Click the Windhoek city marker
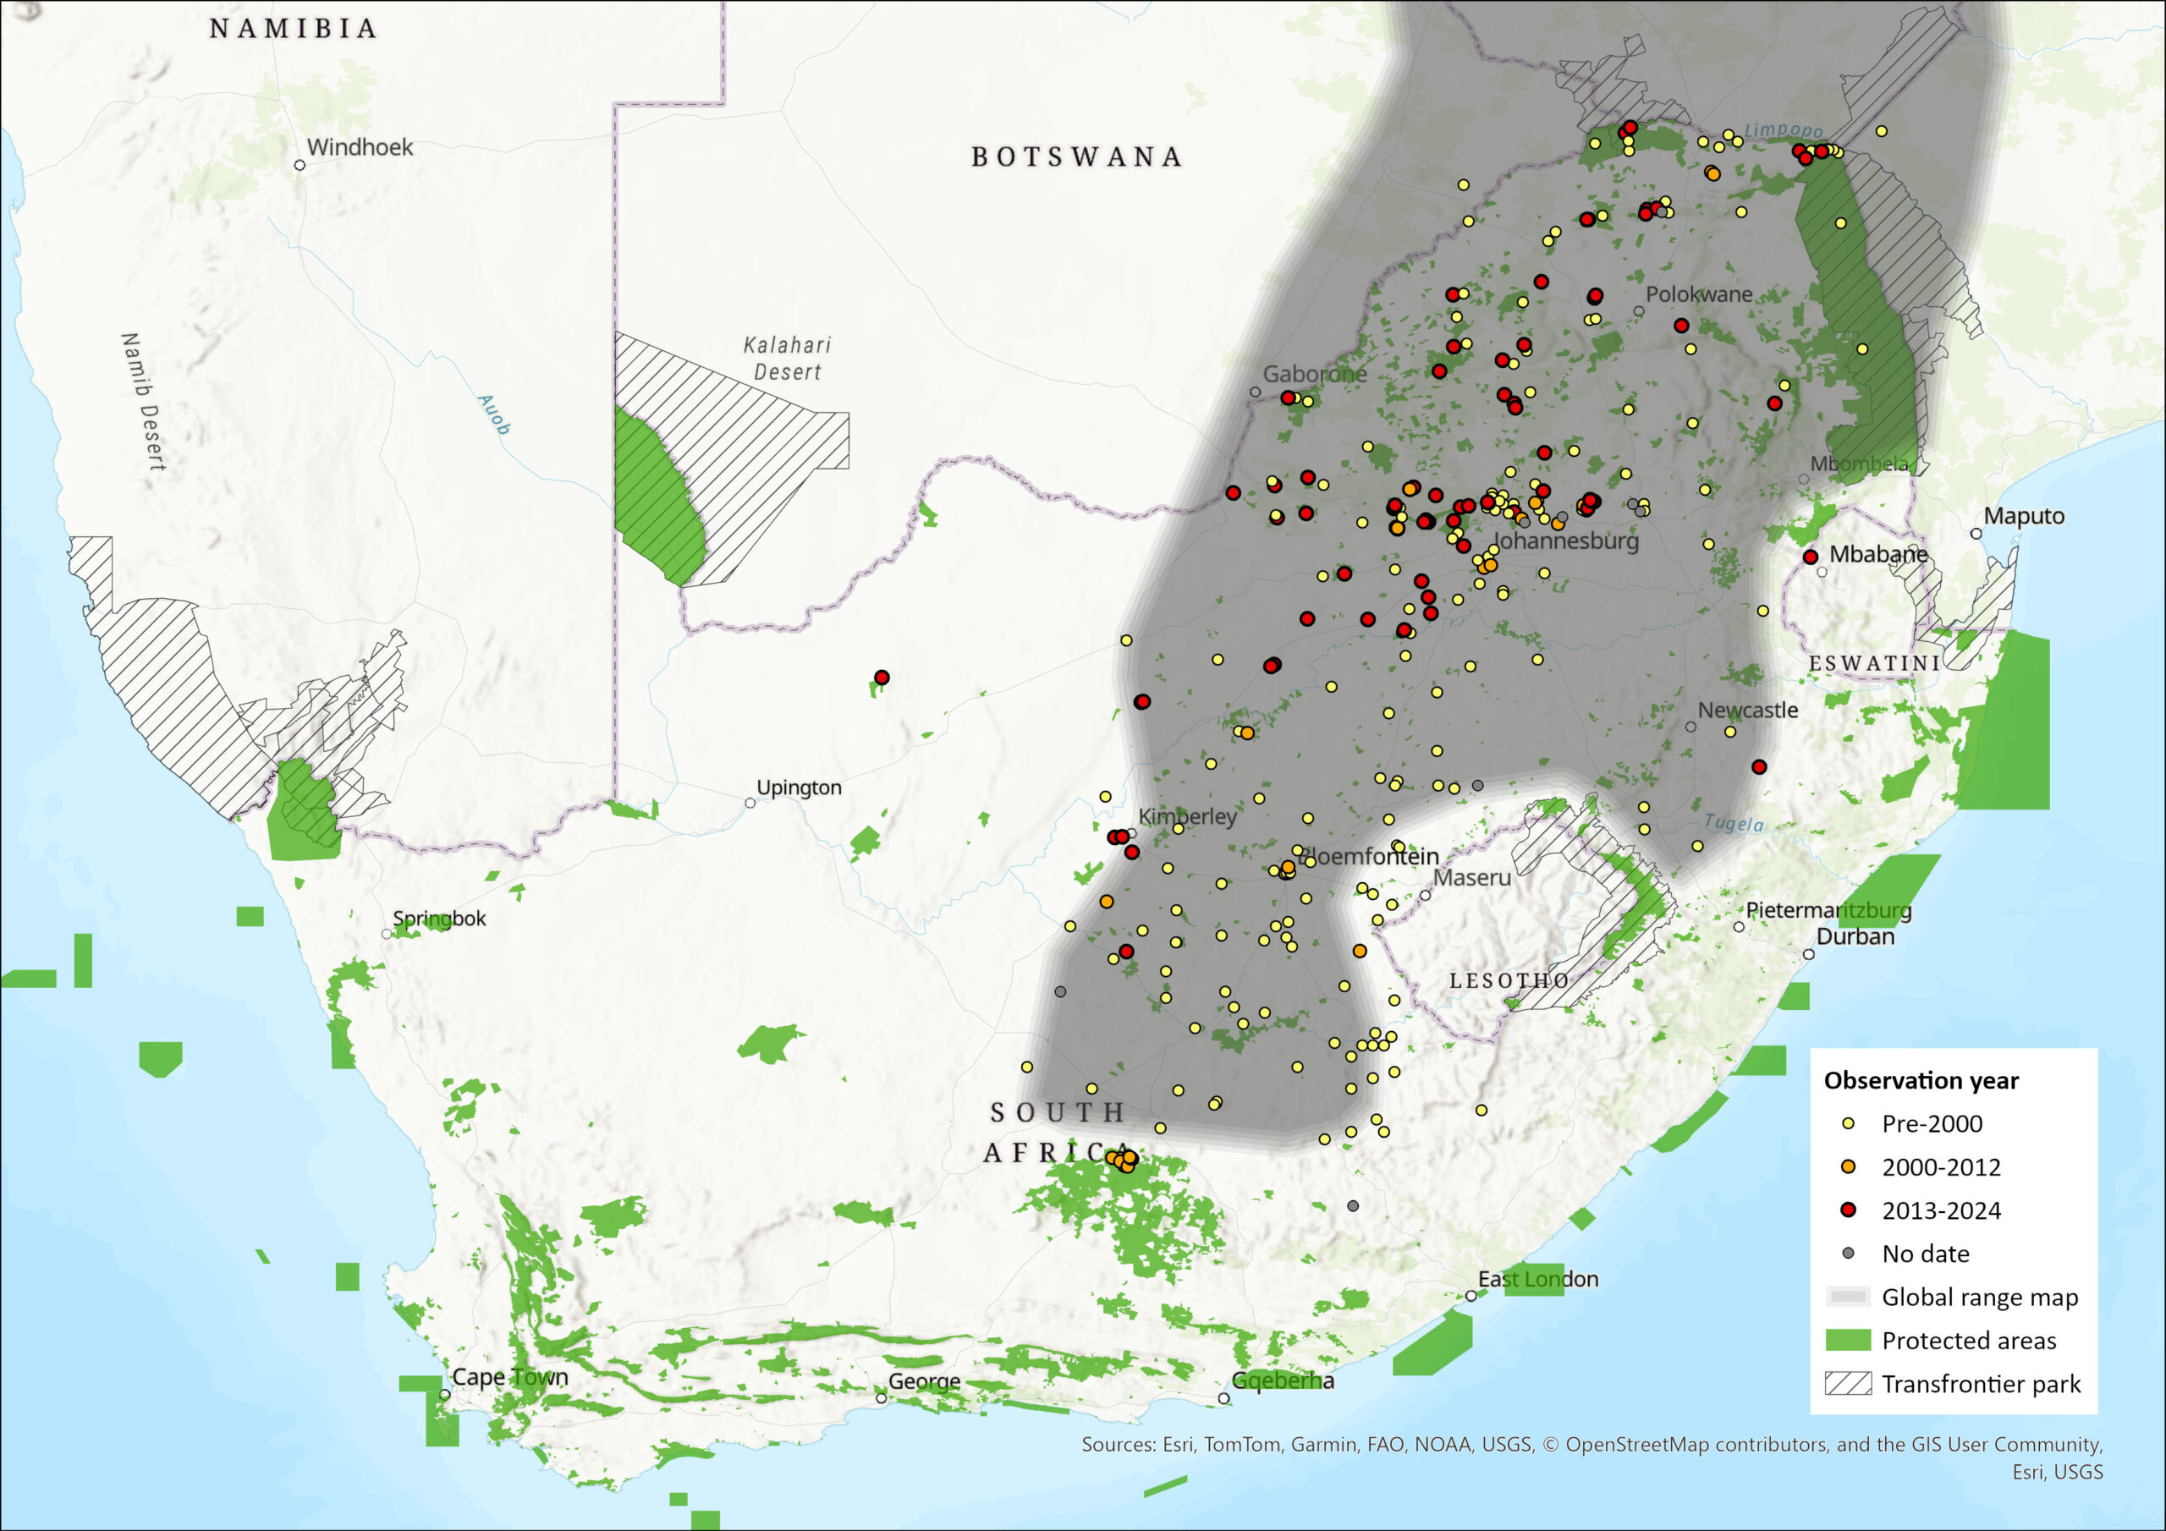 (299, 165)
